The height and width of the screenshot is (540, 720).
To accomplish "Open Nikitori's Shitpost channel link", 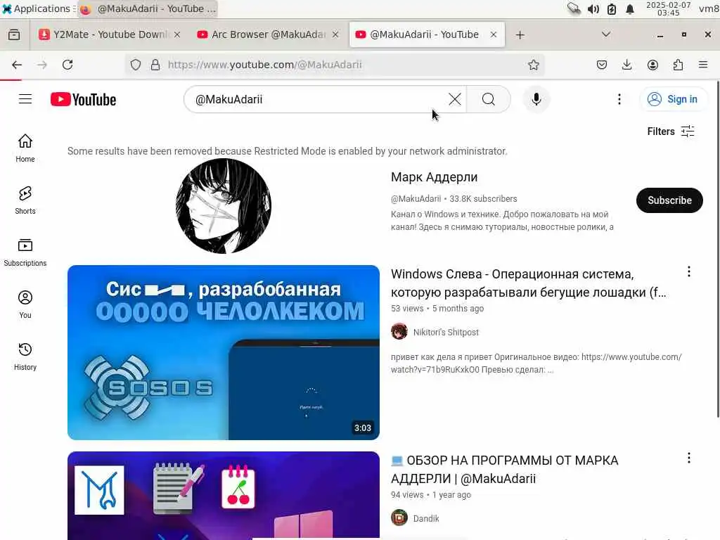I will point(446,332).
